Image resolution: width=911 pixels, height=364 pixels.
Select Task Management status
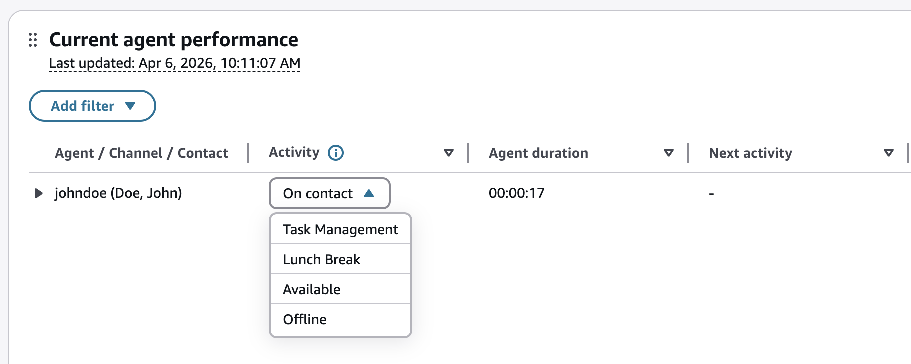[x=340, y=229]
